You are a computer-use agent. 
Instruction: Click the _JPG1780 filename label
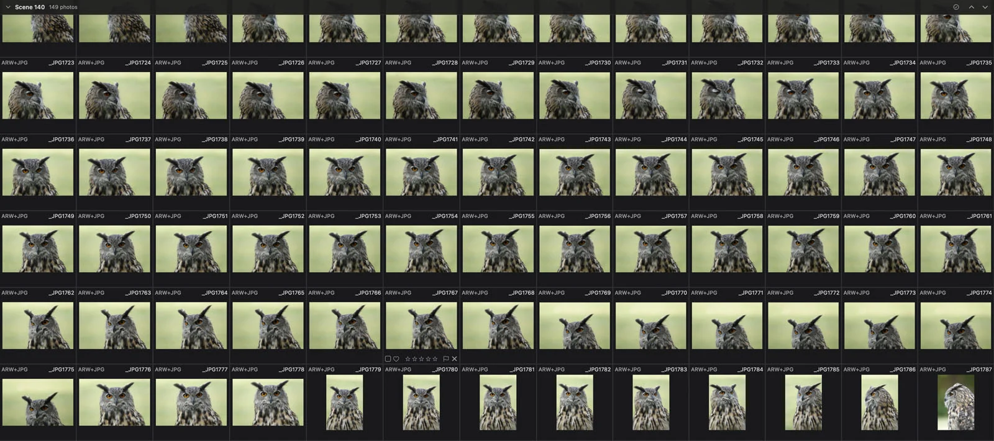pos(445,370)
